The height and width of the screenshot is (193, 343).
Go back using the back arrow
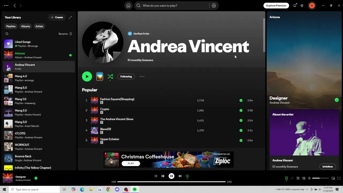pos(15,6)
